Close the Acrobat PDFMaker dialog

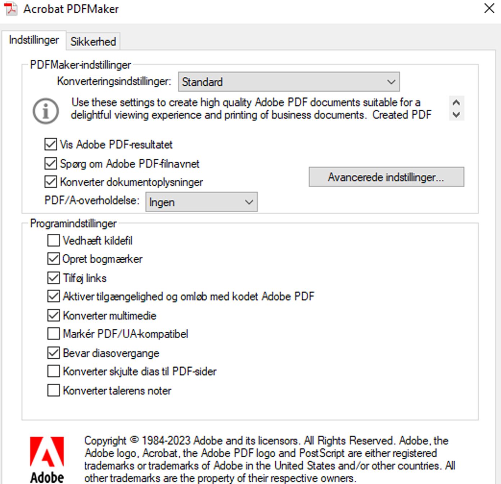point(489,9)
